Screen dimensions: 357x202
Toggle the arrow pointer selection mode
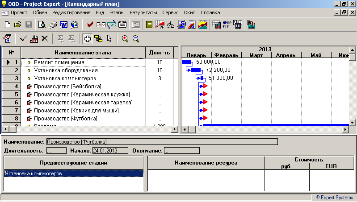click(x=109, y=39)
